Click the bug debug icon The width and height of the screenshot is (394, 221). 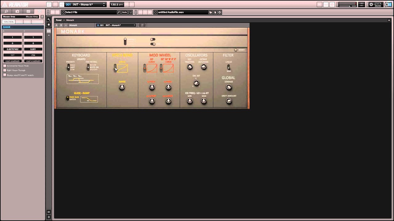[x=49, y=24]
